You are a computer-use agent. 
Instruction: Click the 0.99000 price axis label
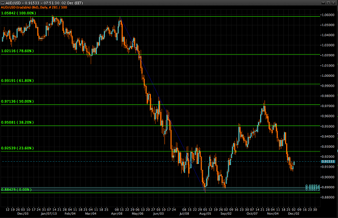(328, 86)
